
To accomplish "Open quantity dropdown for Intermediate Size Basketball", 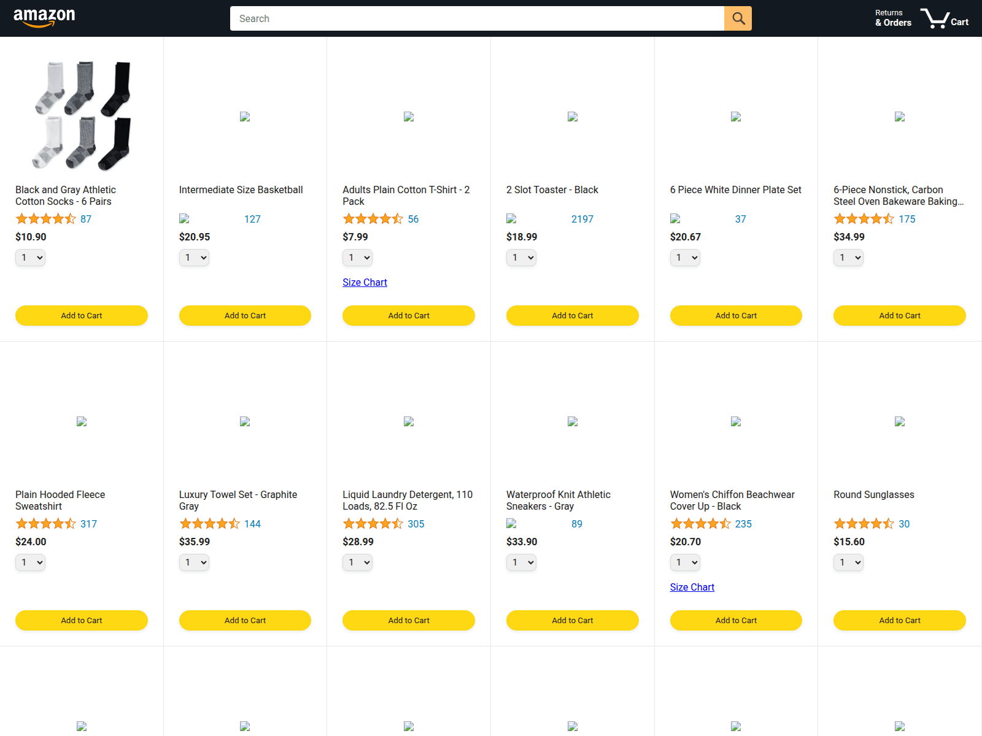I will point(194,258).
